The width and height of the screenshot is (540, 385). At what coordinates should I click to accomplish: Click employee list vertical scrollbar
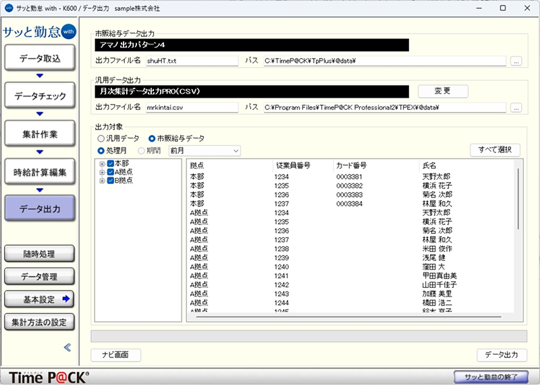coord(518,199)
